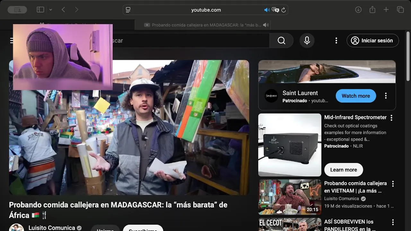Mute the tab using its speaker icon

point(266,25)
